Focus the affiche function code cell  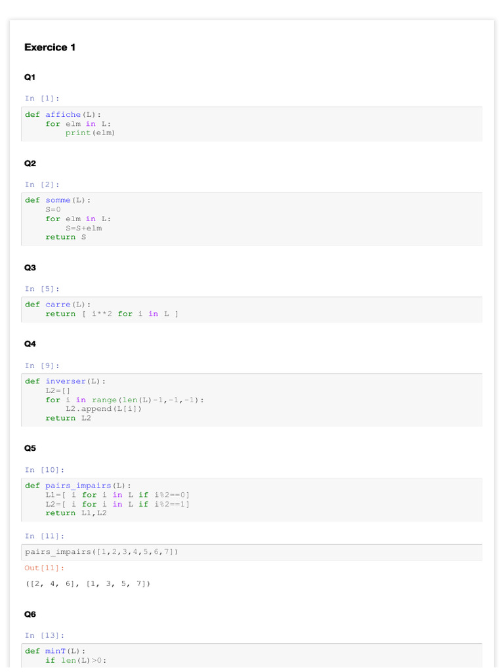(x=252, y=124)
